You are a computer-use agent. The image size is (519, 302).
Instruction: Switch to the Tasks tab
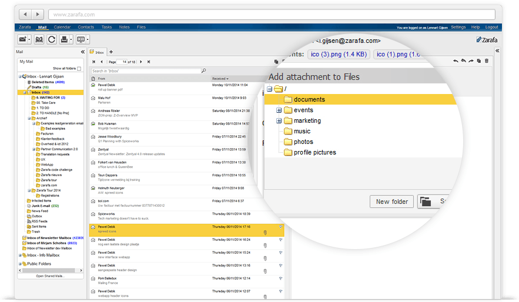coord(106,27)
